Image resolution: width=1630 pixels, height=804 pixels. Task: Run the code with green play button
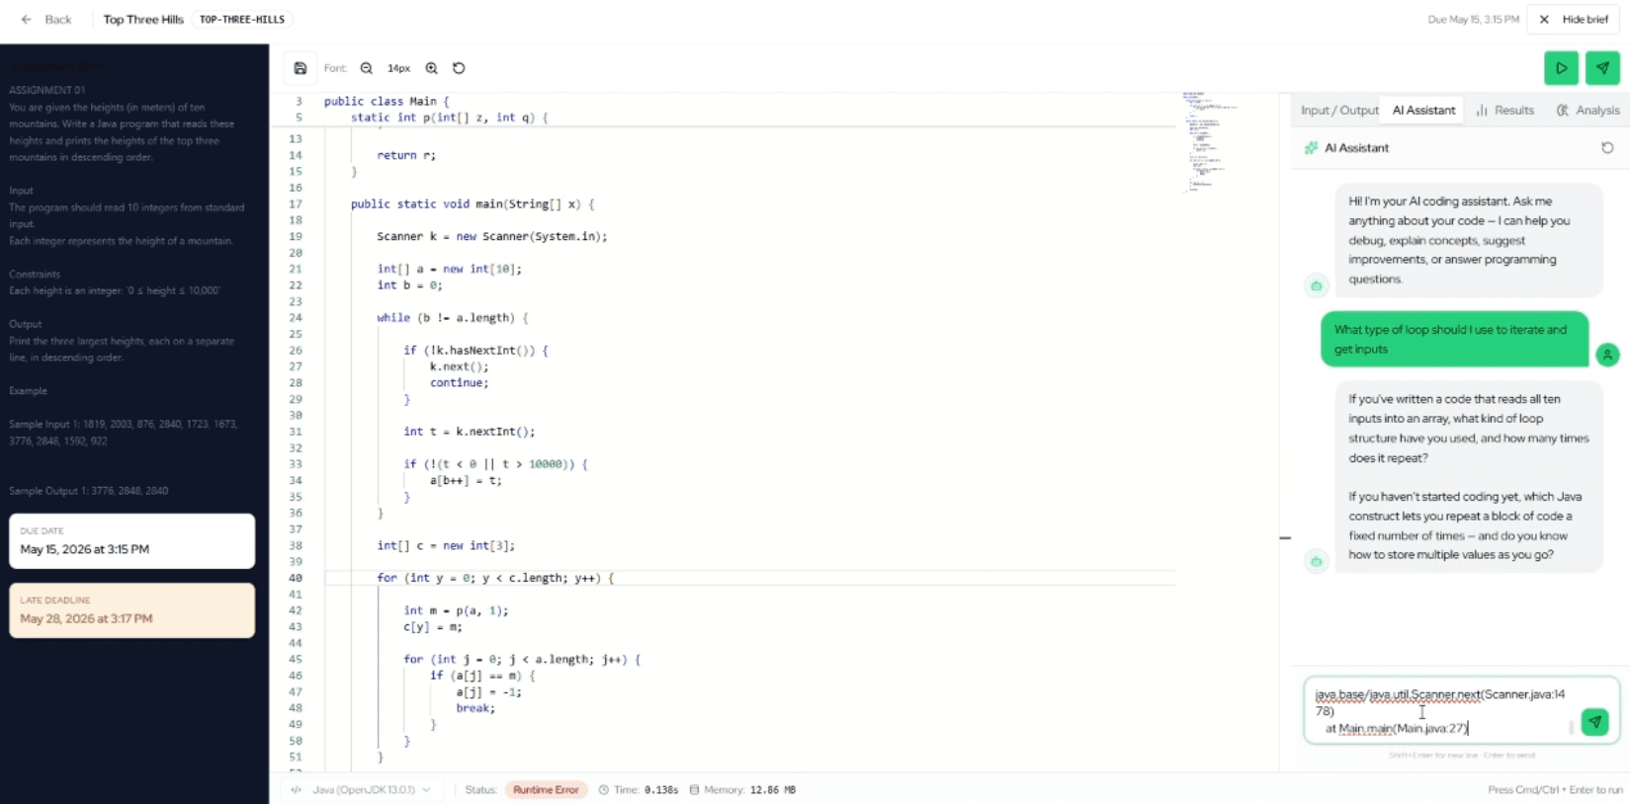[x=1561, y=68]
